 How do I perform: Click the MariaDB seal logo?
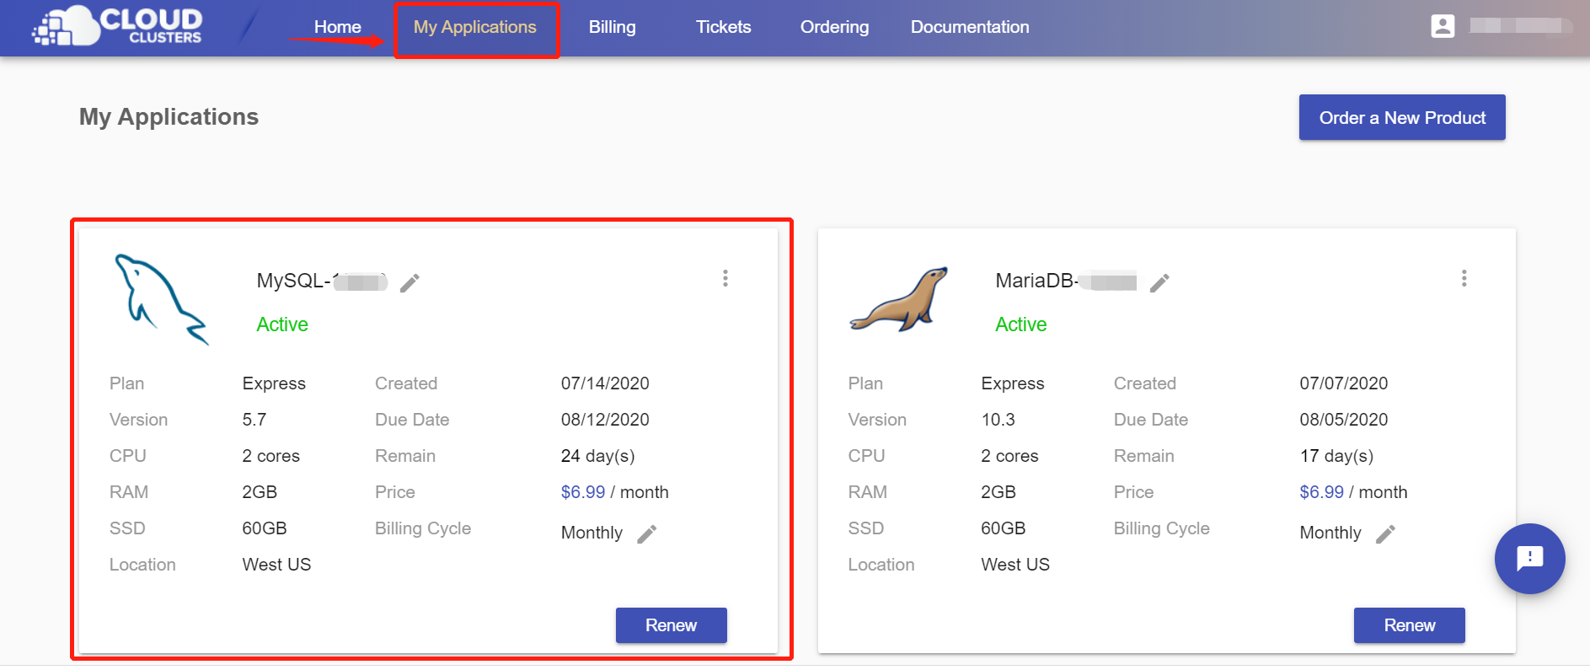pos(899,300)
